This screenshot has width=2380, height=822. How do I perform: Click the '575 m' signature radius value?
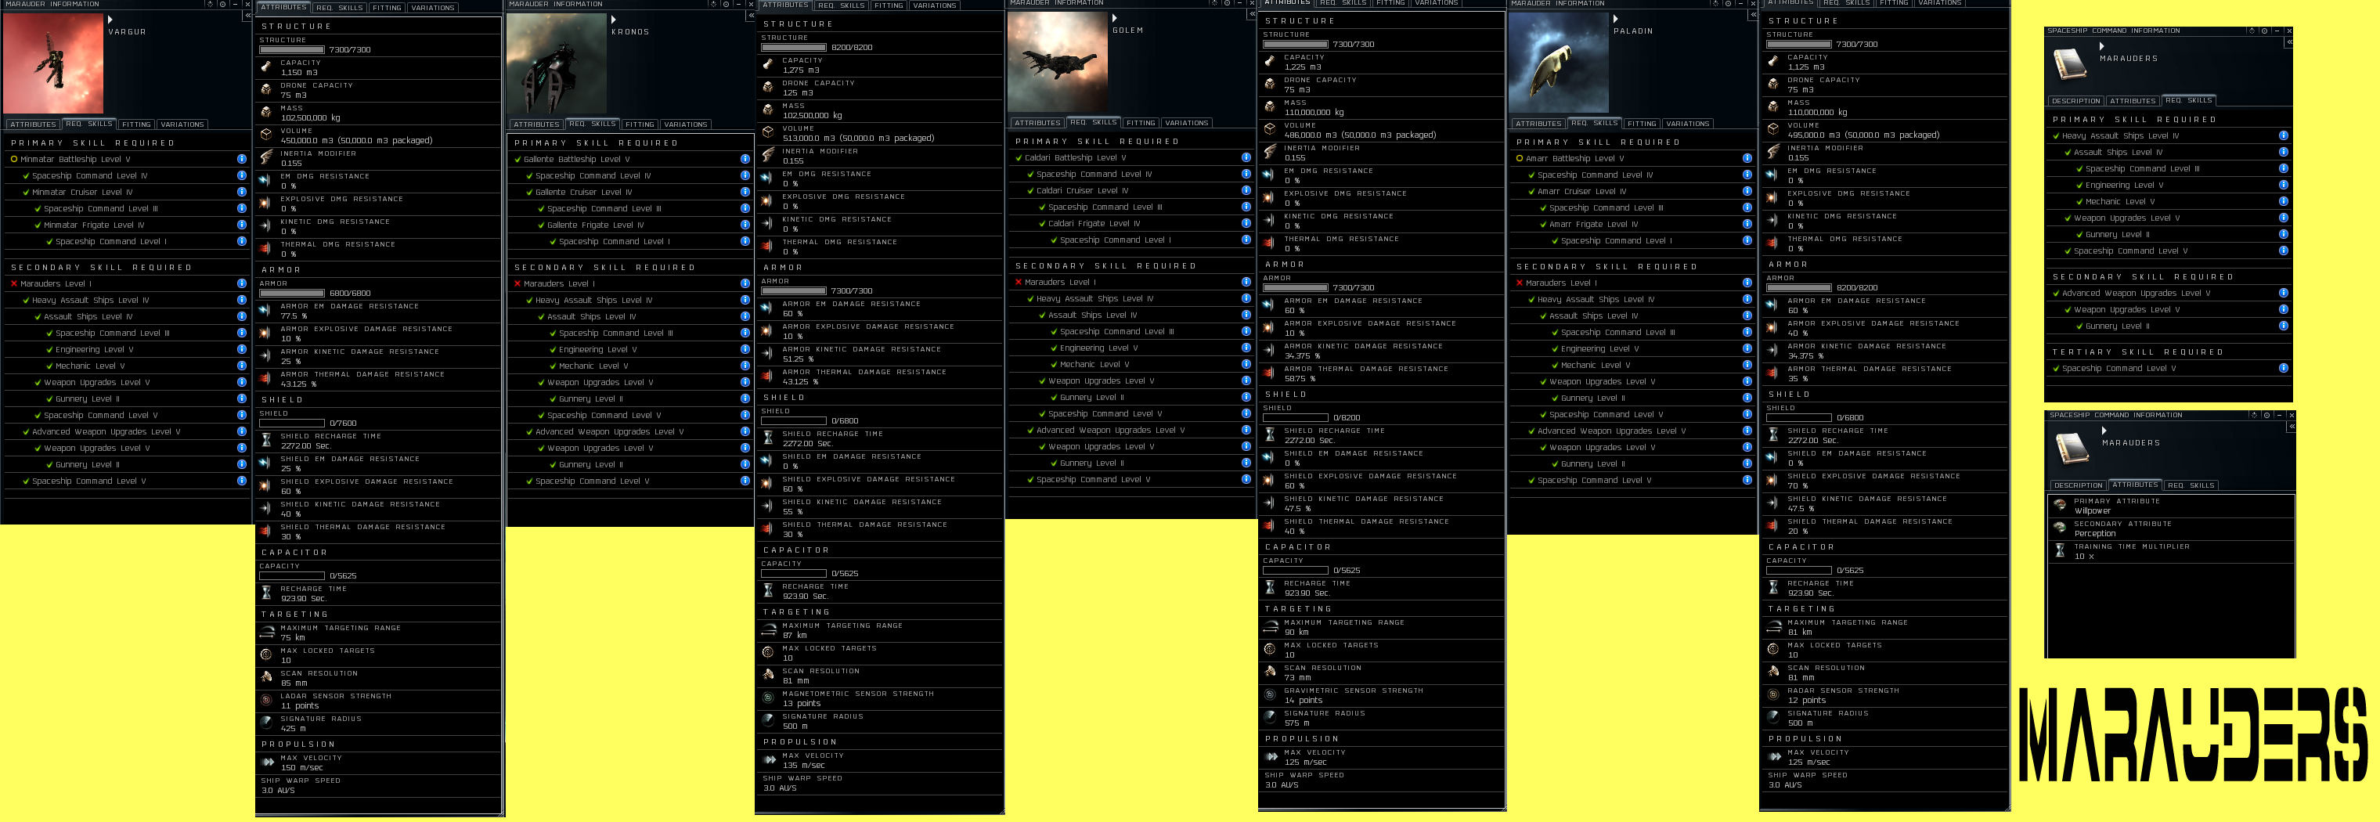click(x=1297, y=723)
